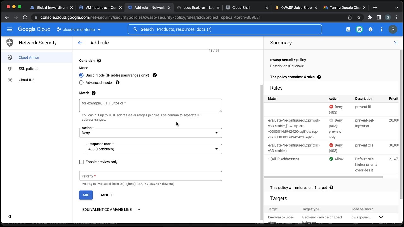Screen dimensions: 404x227
Task: Open the Action dropdown set to Deny
Action: coord(150,133)
